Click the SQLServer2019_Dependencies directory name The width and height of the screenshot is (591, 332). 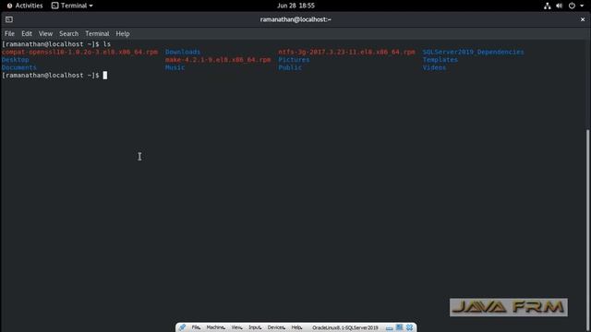click(x=473, y=52)
